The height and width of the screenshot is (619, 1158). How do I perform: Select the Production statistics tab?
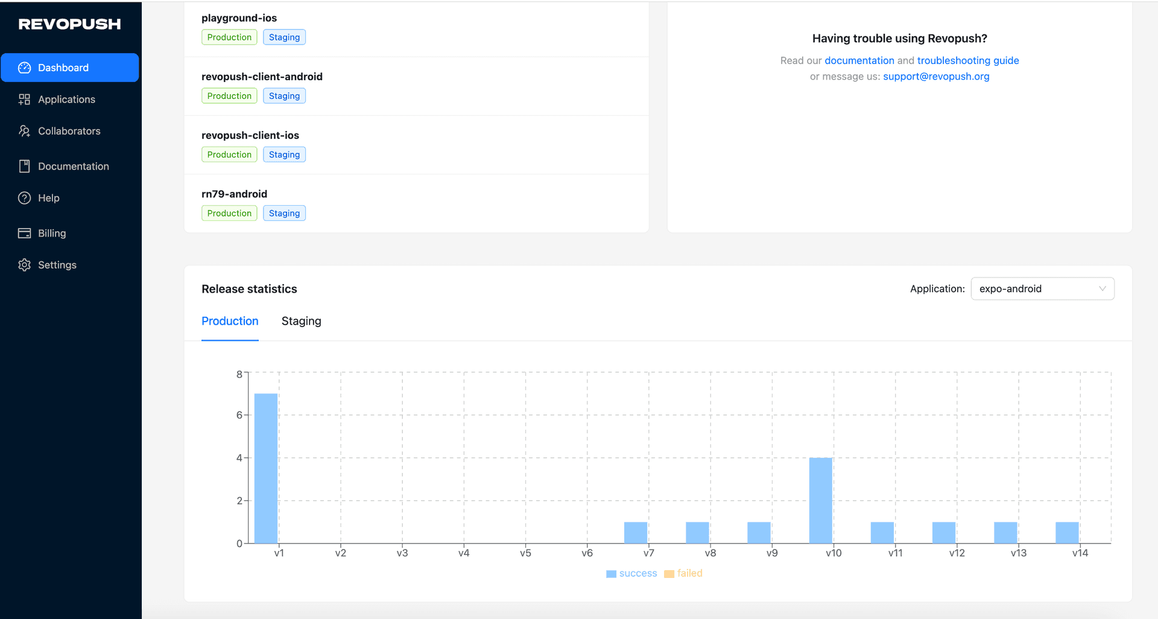point(230,322)
